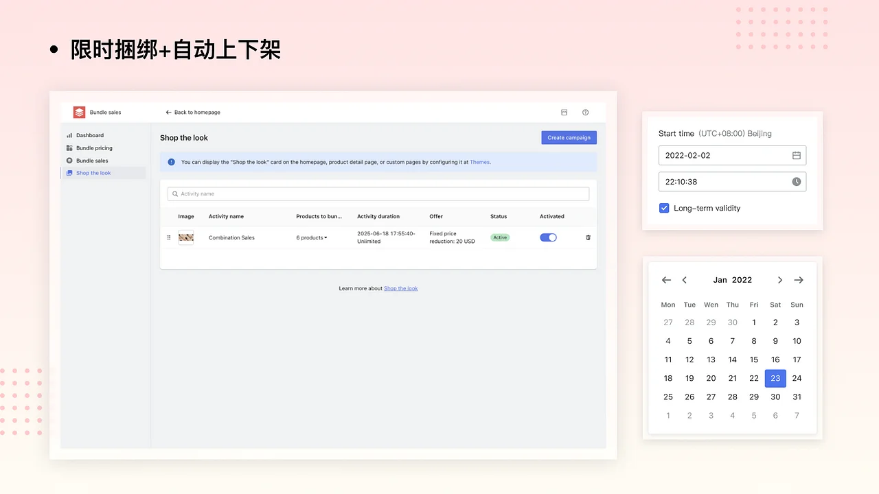The image size is (879, 494).
Task: Open the Dashboard section in the sidebar
Action: (89, 135)
